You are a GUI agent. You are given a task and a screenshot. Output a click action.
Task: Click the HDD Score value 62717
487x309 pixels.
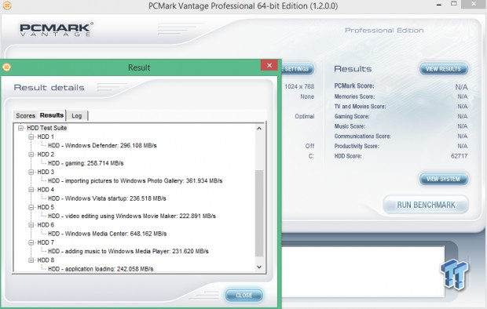pyautogui.click(x=459, y=156)
